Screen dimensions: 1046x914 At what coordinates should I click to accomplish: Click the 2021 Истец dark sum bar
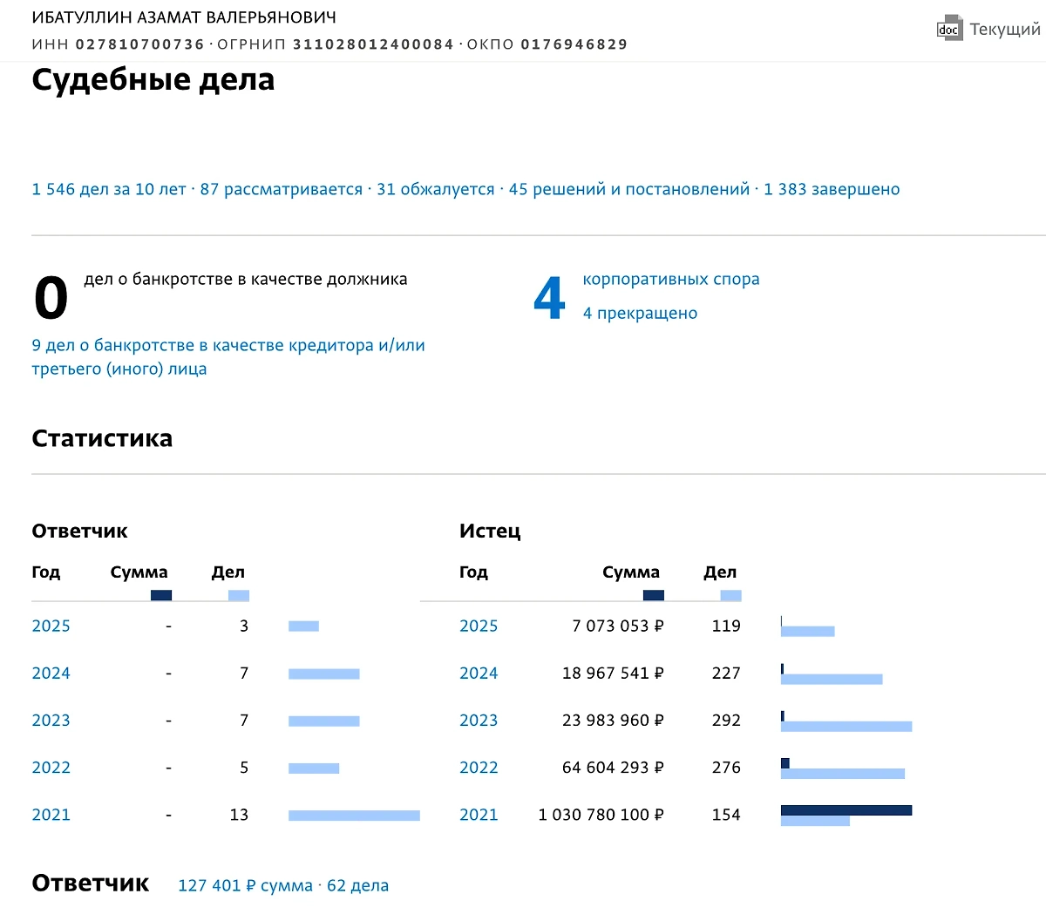click(x=846, y=810)
